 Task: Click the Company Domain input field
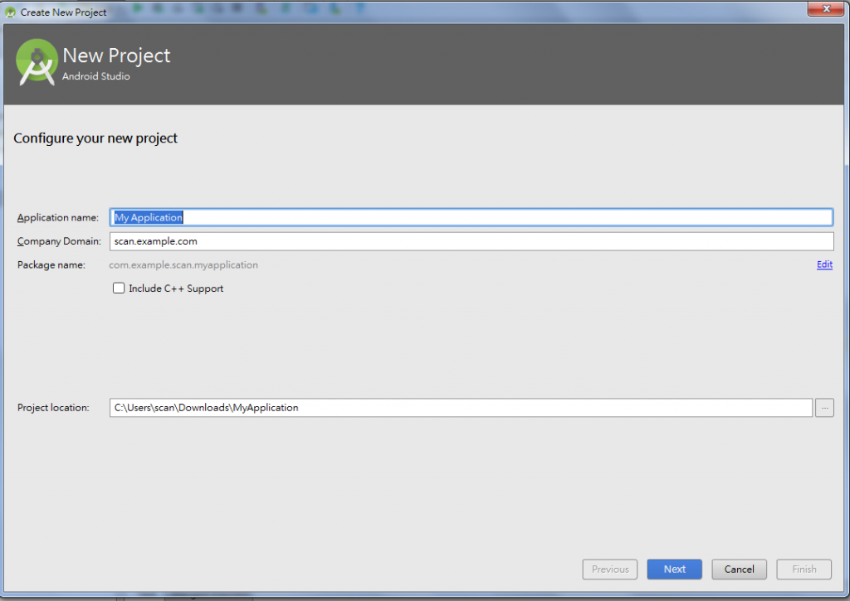coord(471,241)
